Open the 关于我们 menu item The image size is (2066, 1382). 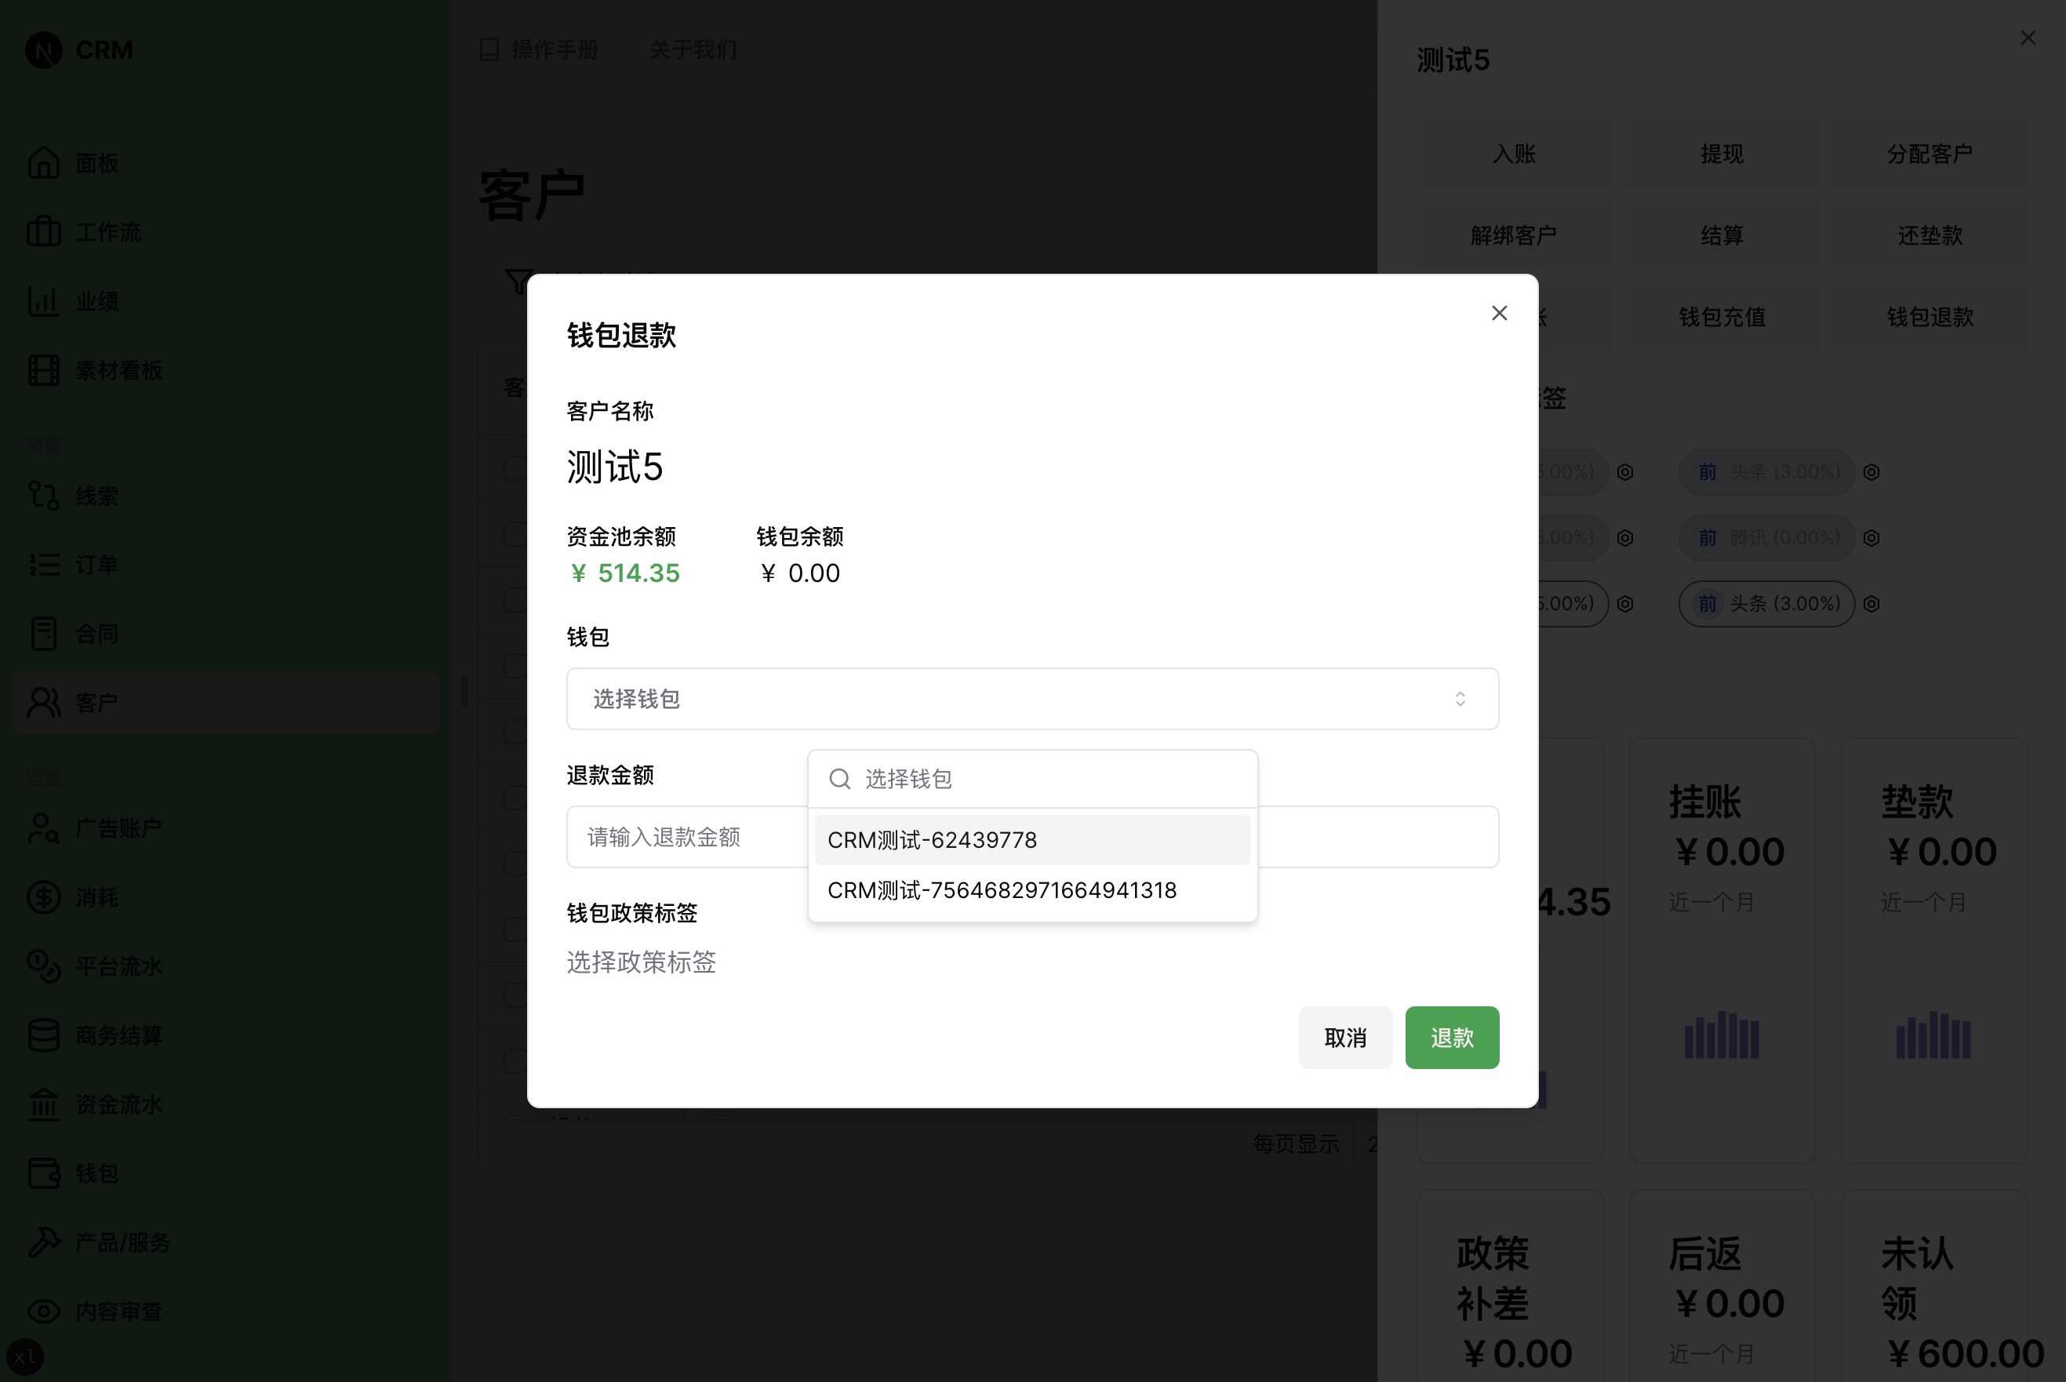[x=693, y=50]
